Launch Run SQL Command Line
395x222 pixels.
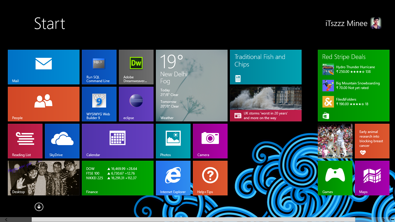pos(99,67)
